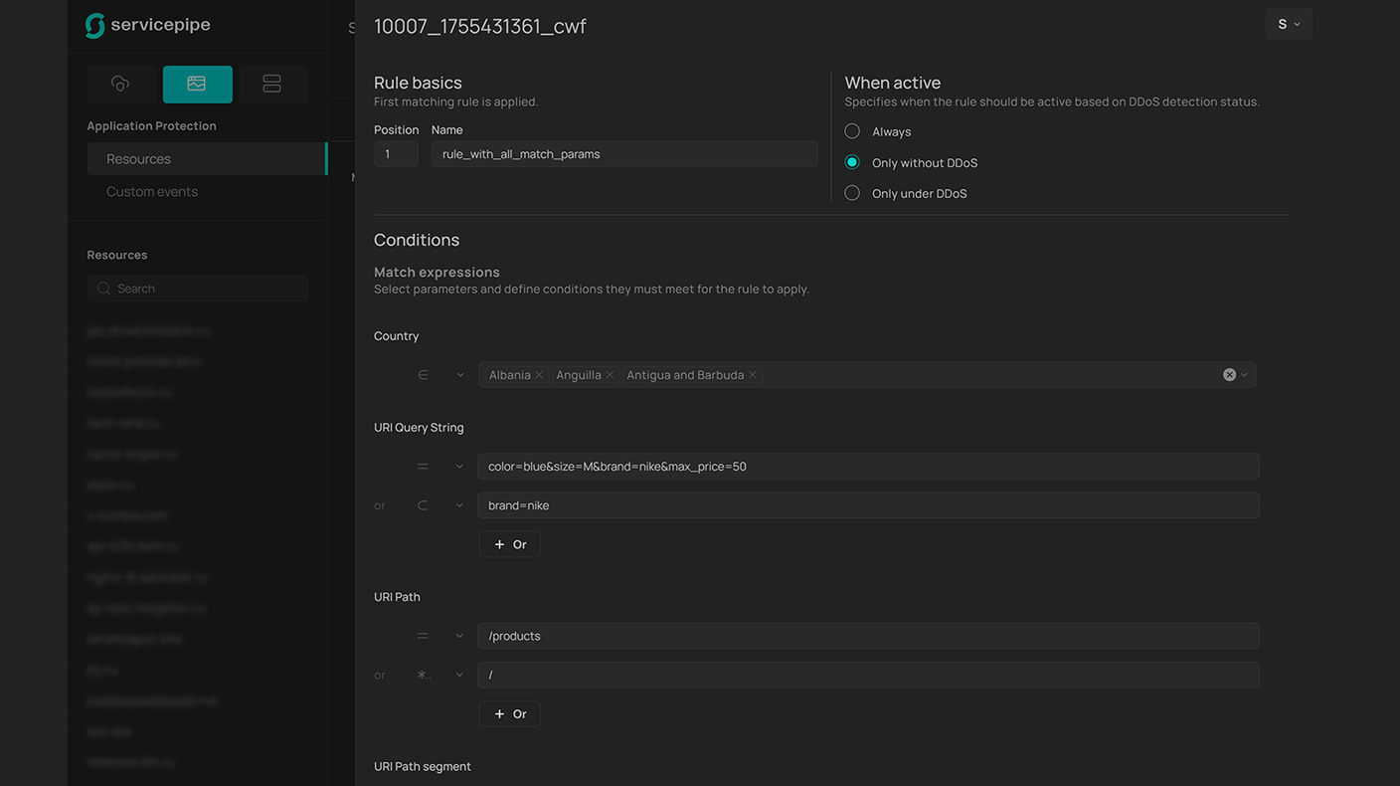This screenshot has width=1400, height=786.
Task: Add an Or condition under URI Path
Action: click(x=509, y=714)
